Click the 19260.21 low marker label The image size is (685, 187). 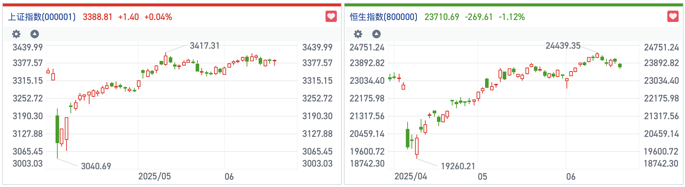(x=458, y=166)
